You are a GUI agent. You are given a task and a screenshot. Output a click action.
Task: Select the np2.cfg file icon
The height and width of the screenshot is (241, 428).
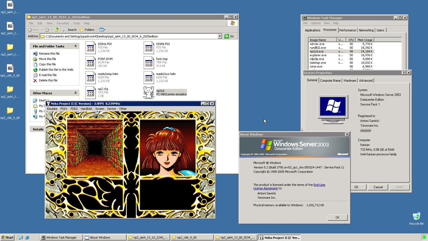point(90,93)
